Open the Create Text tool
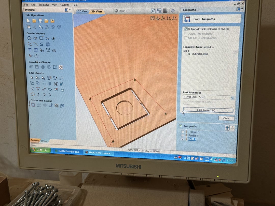The height and width of the screenshot is (206, 275). tap(30, 50)
